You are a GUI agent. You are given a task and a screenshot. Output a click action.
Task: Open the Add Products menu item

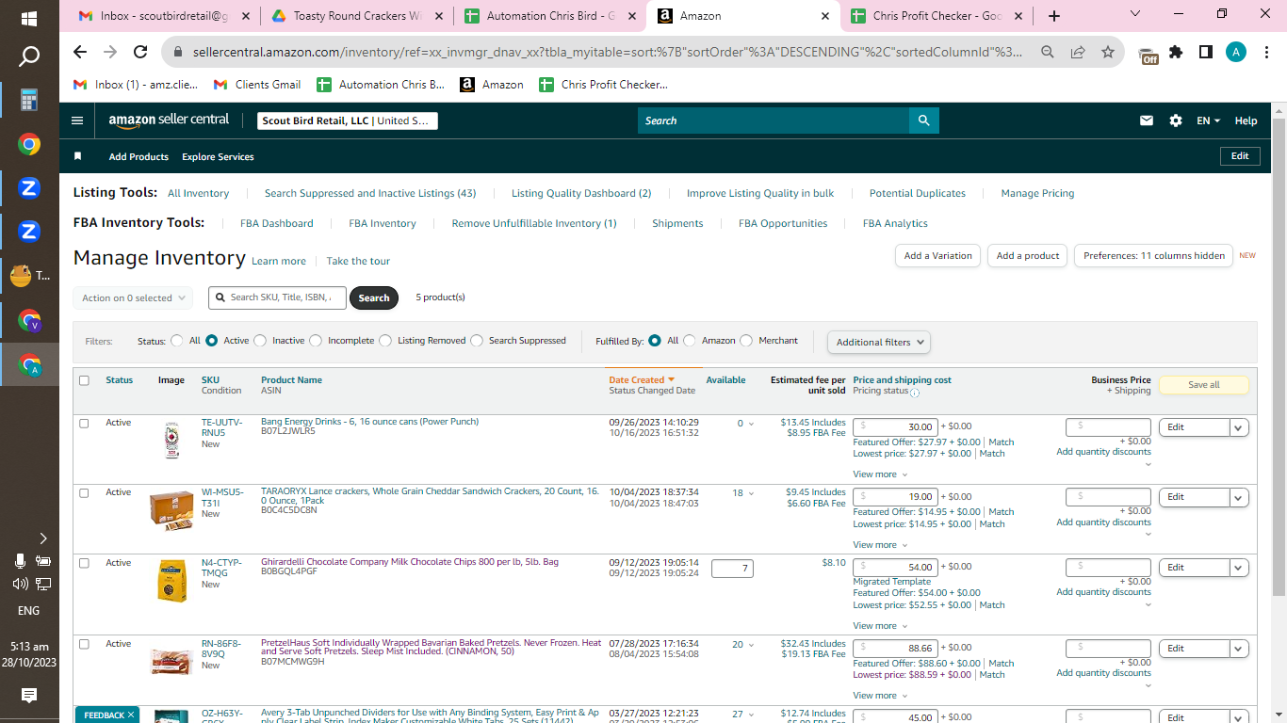coord(138,156)
